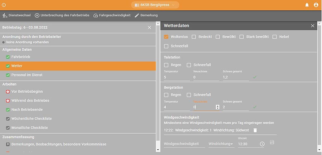The width and height of the screenshot is (322, 155).
Task: Click the Windgeschwindigkeit input field
Action: tap(184, 144)
